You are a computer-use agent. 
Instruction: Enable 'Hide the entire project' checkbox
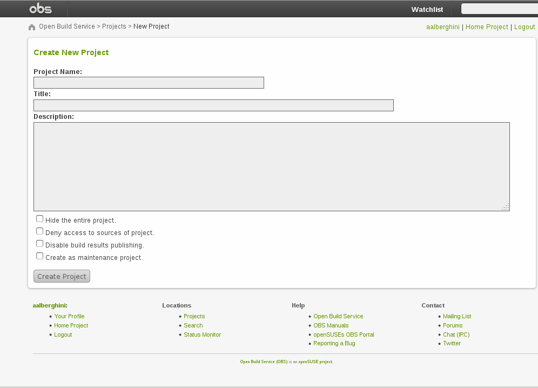click(x=39, y=219)
